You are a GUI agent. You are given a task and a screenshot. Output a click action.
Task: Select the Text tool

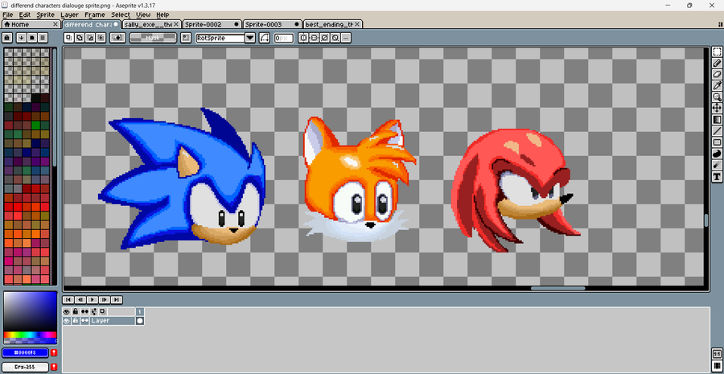tap(717, 176)
